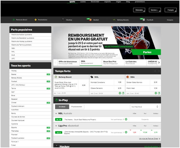Open the Décimales odds format dropdown
The image size is (180, 148).
[139, 10]
